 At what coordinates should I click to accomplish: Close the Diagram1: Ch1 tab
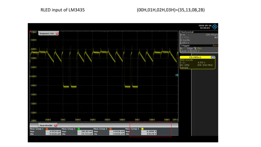pos(57,33)
